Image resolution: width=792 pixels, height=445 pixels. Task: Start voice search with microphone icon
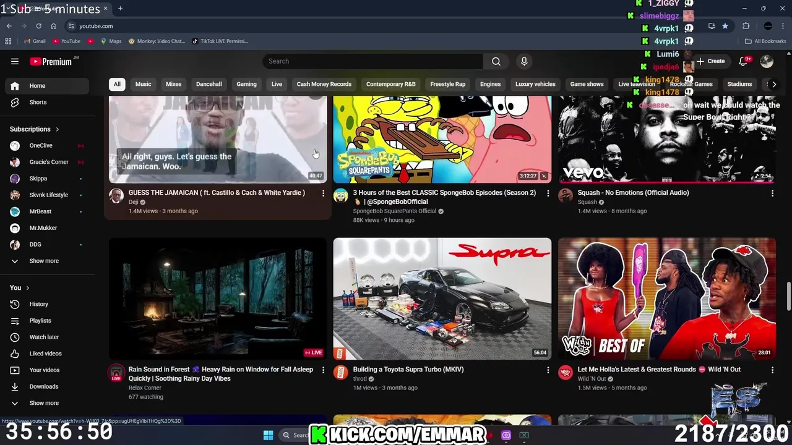[x=524, y=61]
